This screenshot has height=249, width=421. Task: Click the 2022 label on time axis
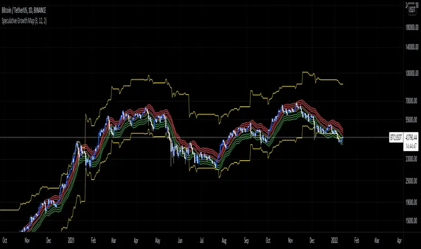coord(334,240)
